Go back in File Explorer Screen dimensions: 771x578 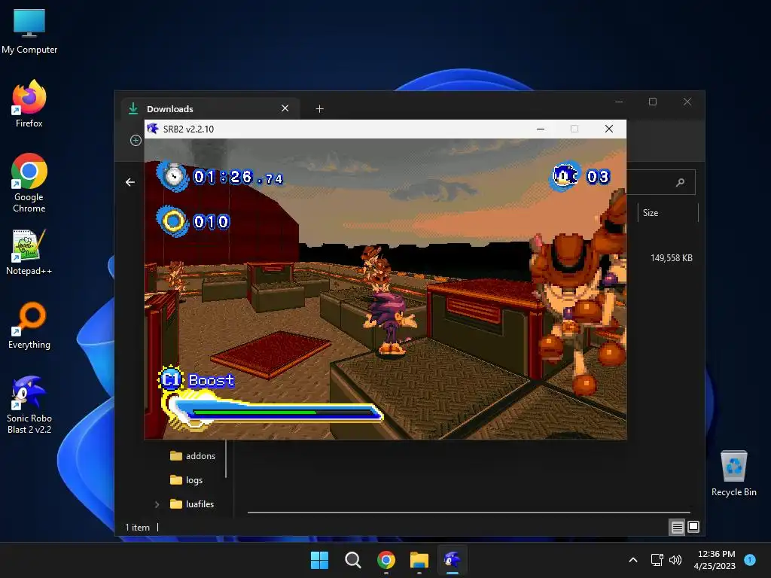[130, 182]
